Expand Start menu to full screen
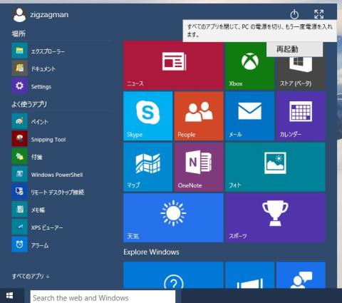The height and width of the screenshot is (303, 342). (318, 14)
